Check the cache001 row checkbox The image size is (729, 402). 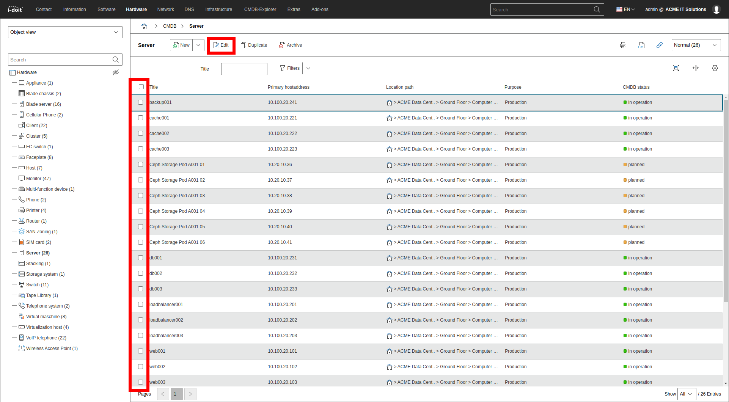tap(141, 118)
